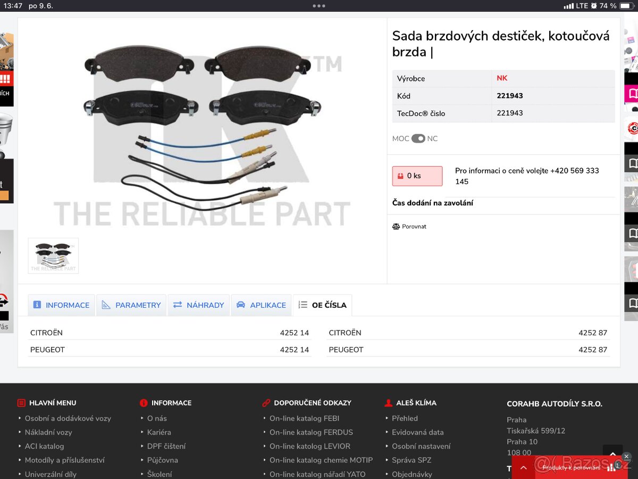Tap the three dots at the screen top

pos(319,6)
